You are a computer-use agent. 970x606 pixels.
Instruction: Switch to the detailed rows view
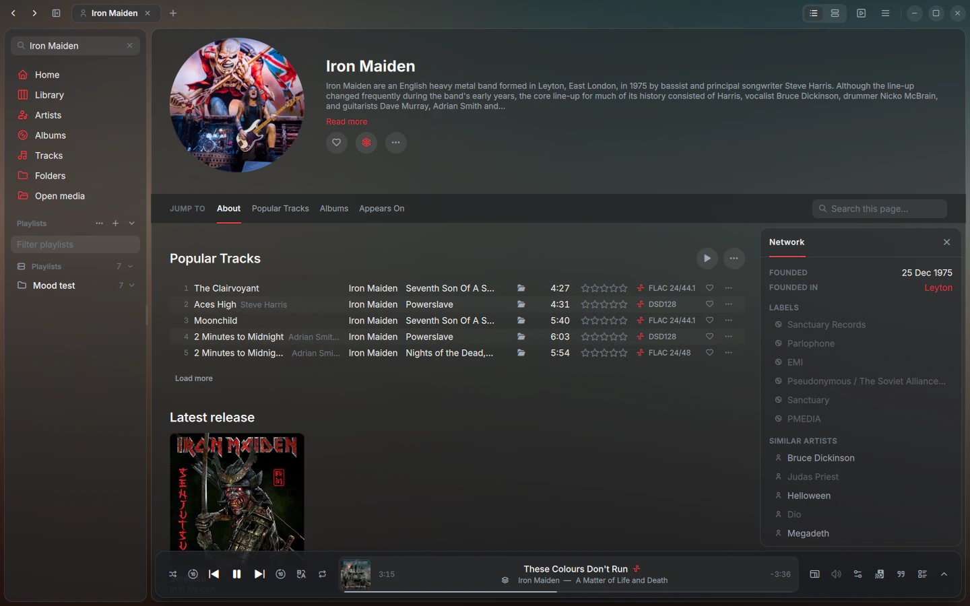pos(835,13)
